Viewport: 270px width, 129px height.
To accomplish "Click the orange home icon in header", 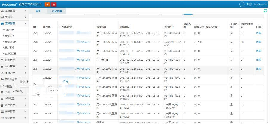I will (x=47, y=4).
